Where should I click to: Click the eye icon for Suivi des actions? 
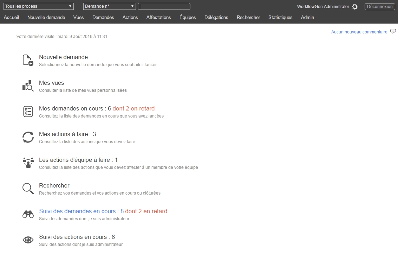coord(28,240)
